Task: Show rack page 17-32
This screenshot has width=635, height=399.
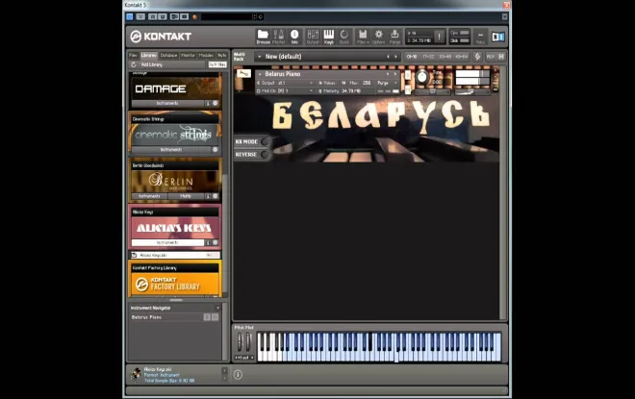Action: pyautogui.click(x=428, y=57)
